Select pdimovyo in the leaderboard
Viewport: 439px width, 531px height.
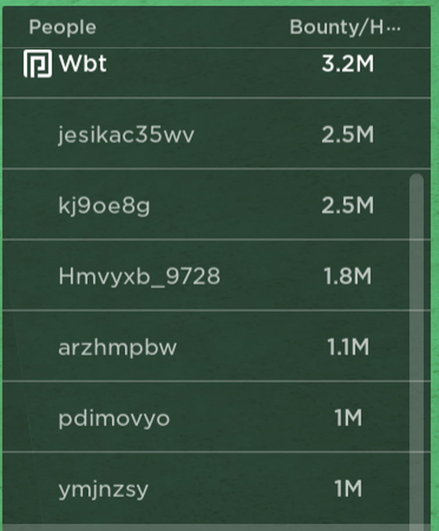click(x=217, y=418)
